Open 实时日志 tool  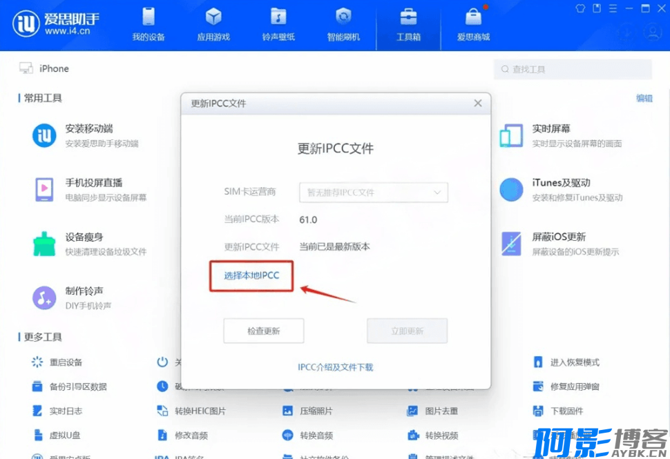click(57, 411)
